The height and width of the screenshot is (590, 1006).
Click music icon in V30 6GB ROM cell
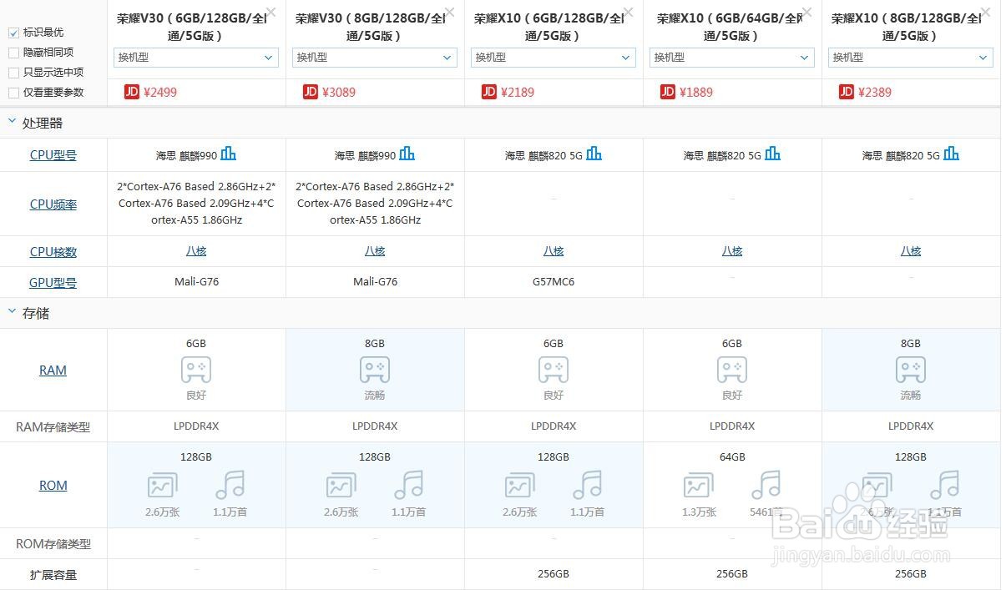coord(230,485)
